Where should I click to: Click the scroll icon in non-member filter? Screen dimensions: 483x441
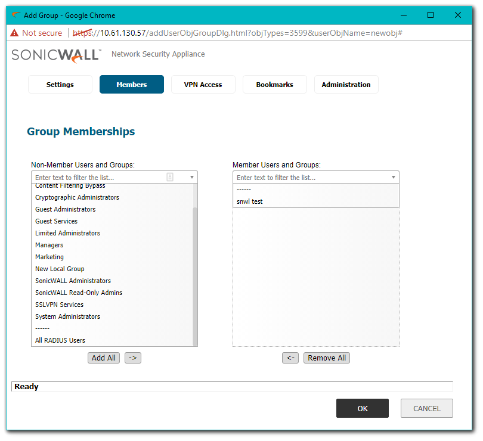(x=170, y=177)
